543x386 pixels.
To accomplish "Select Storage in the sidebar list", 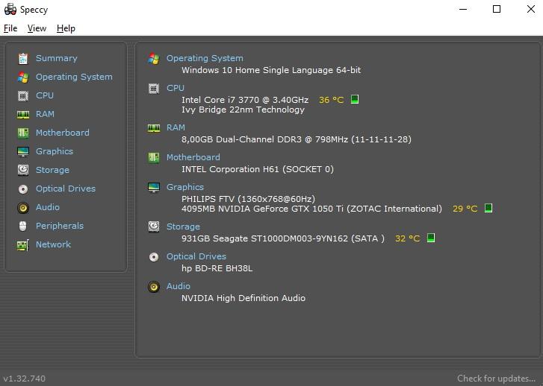I will 52,170.
